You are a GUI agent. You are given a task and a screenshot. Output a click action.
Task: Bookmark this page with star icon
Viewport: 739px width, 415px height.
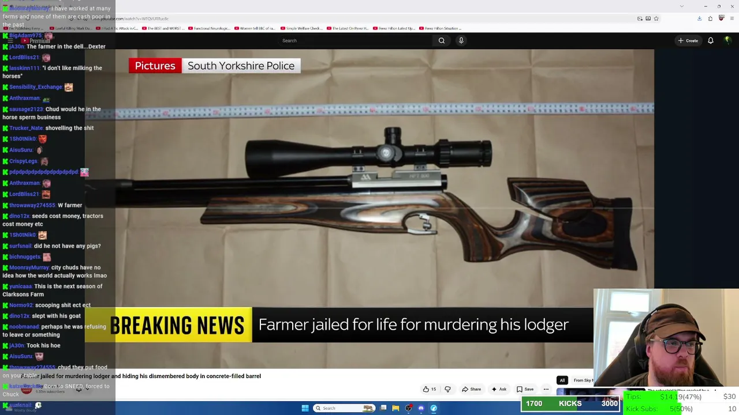click(x=656, y=18)
